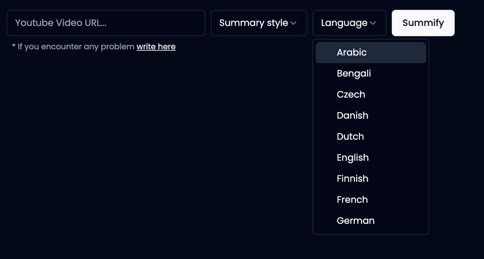This screenshot has height=259, width=484.
Task: Open the Summary style dropdown
Action: pos(259,23)
